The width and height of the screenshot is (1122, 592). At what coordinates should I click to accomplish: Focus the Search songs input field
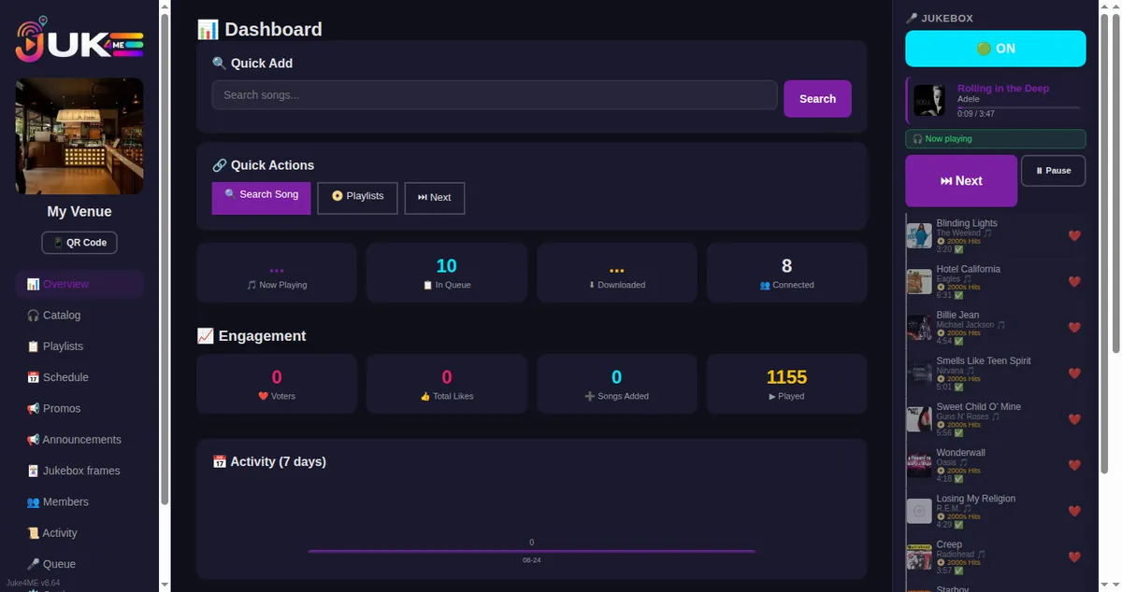click(x=495, y=95)
